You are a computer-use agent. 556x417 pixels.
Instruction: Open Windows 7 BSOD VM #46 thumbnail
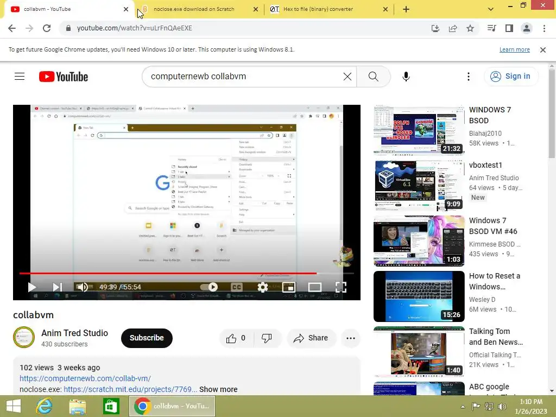[419, 241]
